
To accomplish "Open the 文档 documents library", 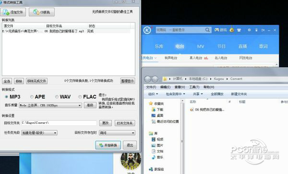I will pyautogui.click(x=157, y=152).
